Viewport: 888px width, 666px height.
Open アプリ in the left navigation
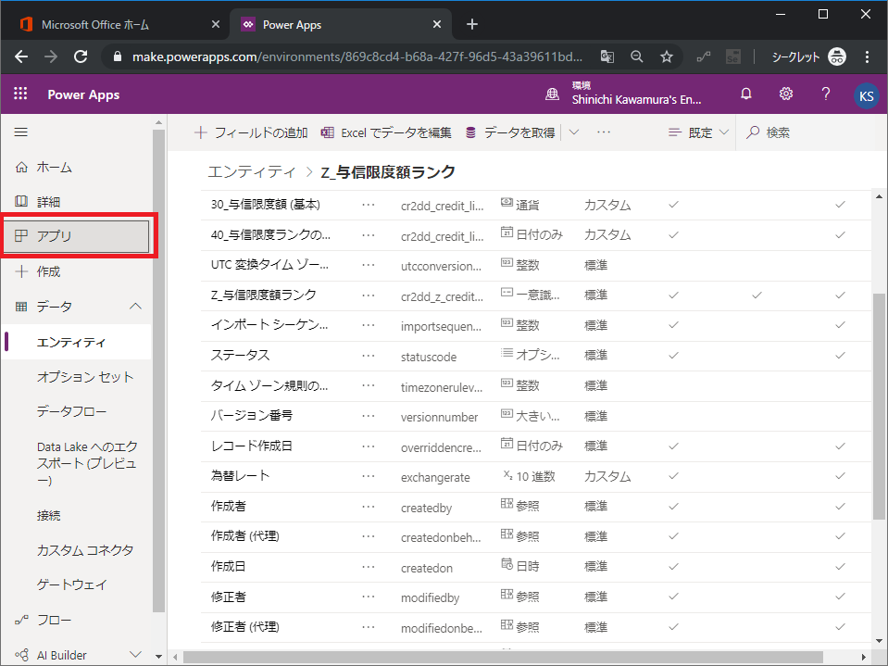point(77,236)
